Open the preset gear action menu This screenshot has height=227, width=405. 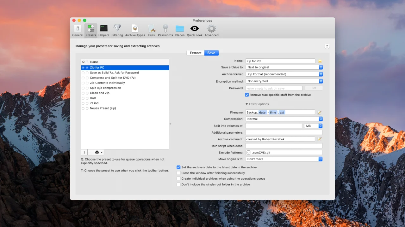pyautogui.click(x=99, y=152)
